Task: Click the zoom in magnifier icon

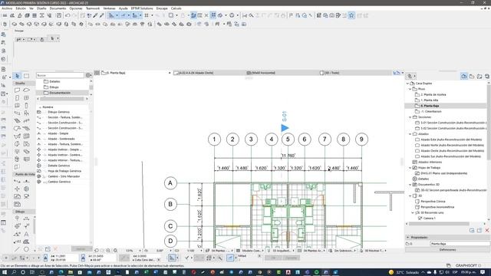Action: (x=108, y=251)
